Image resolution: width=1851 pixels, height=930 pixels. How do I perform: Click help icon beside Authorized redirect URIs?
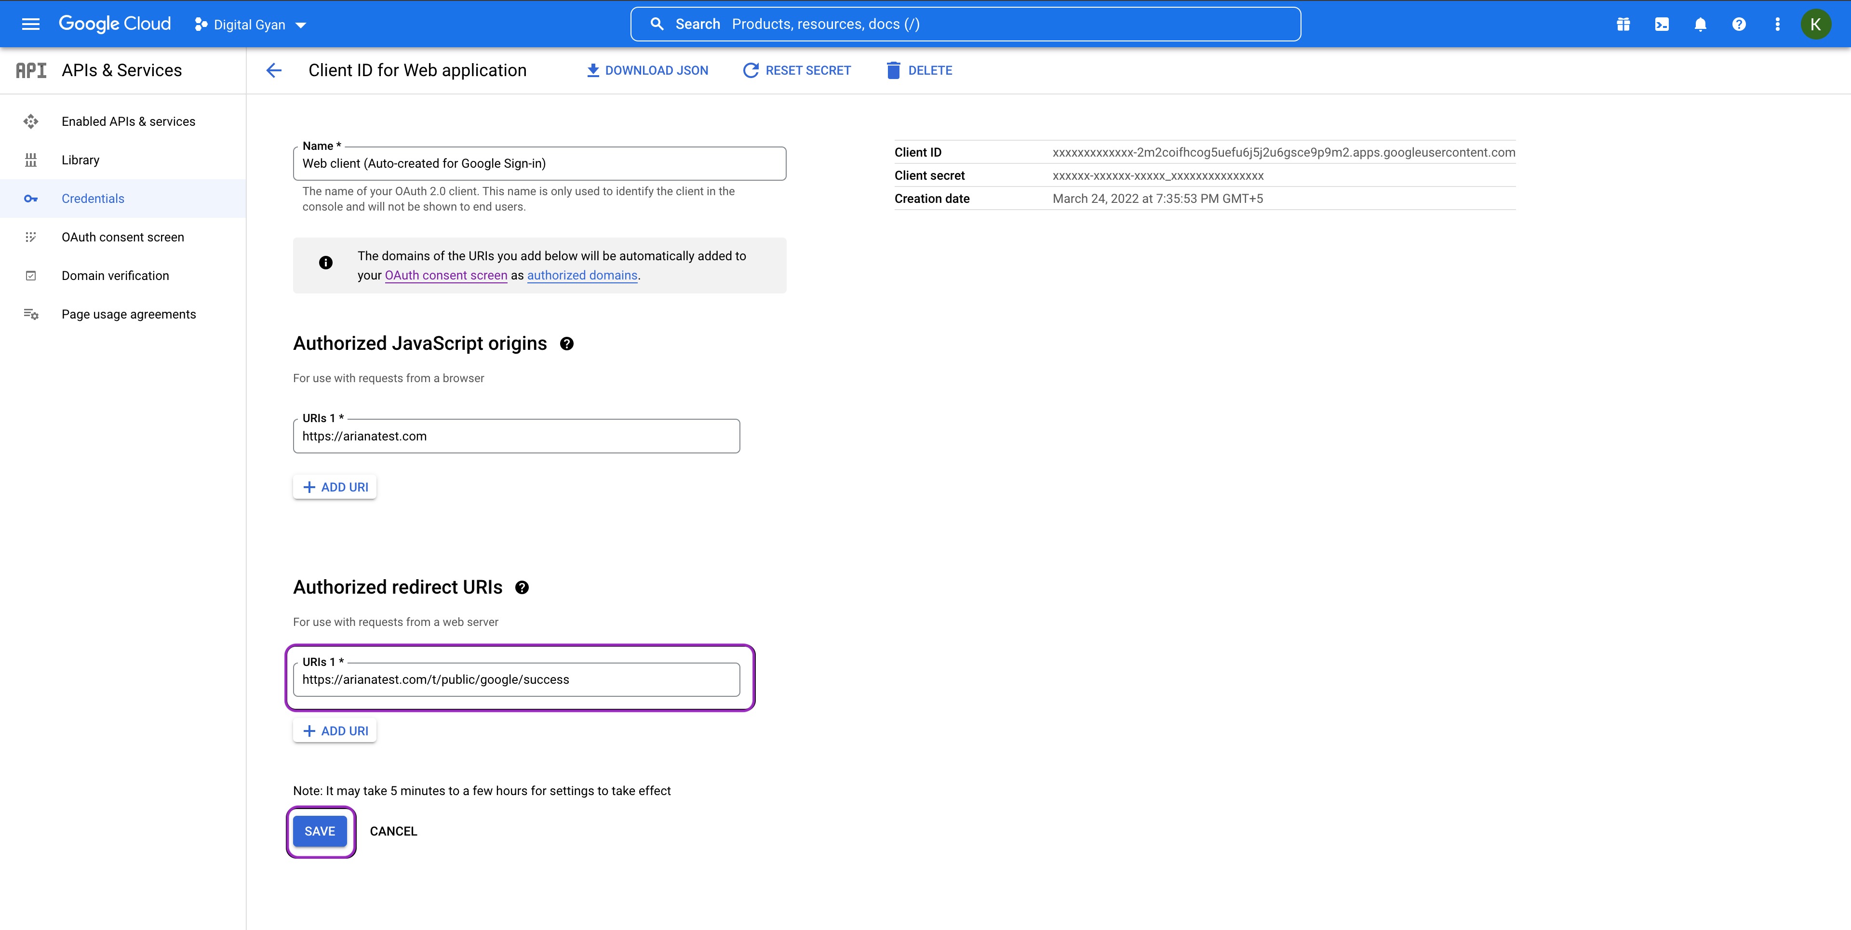522,587
